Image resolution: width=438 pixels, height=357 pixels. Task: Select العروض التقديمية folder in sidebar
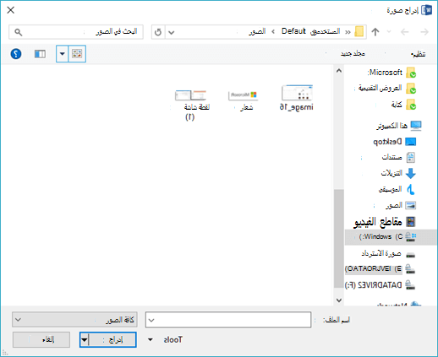tap(387, 89)
